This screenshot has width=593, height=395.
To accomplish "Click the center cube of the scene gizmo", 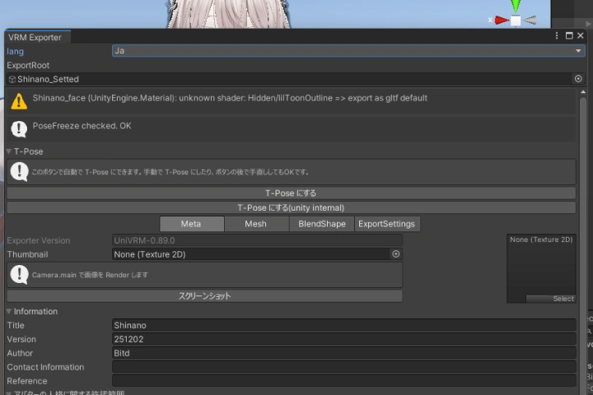I will click(516, 21).
